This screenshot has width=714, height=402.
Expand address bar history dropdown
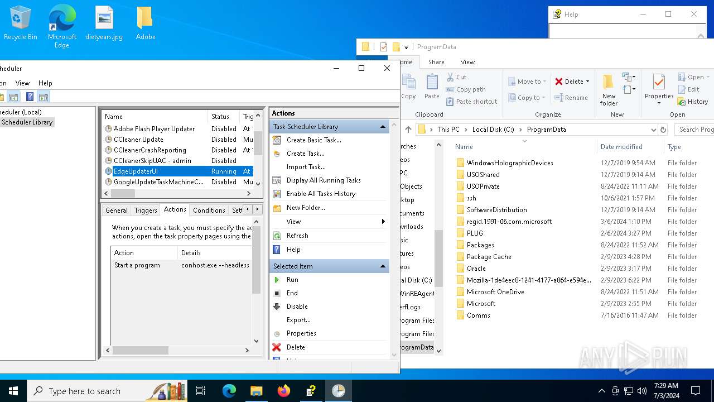coord(653,130)
